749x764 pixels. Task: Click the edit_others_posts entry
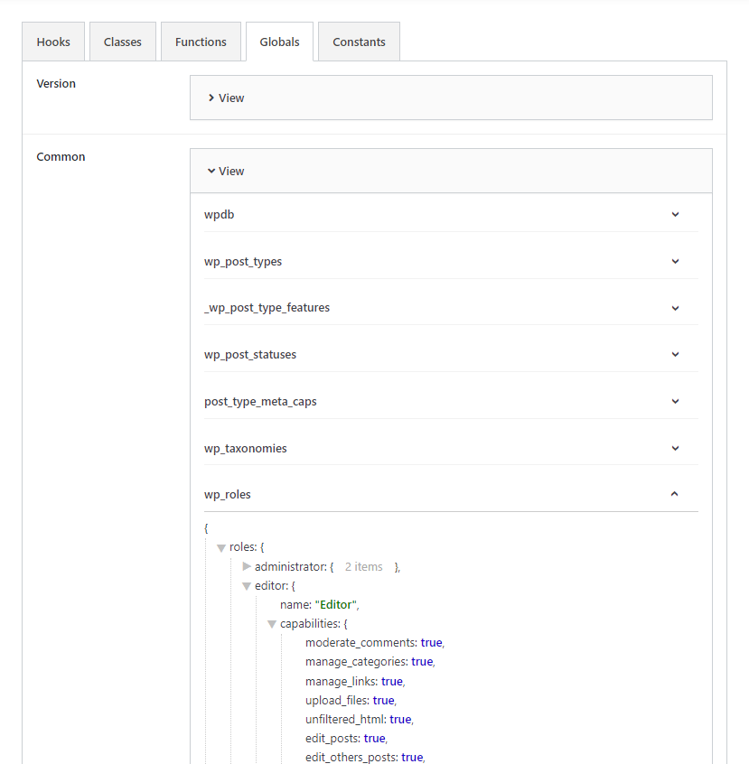(x=365, y=757)
